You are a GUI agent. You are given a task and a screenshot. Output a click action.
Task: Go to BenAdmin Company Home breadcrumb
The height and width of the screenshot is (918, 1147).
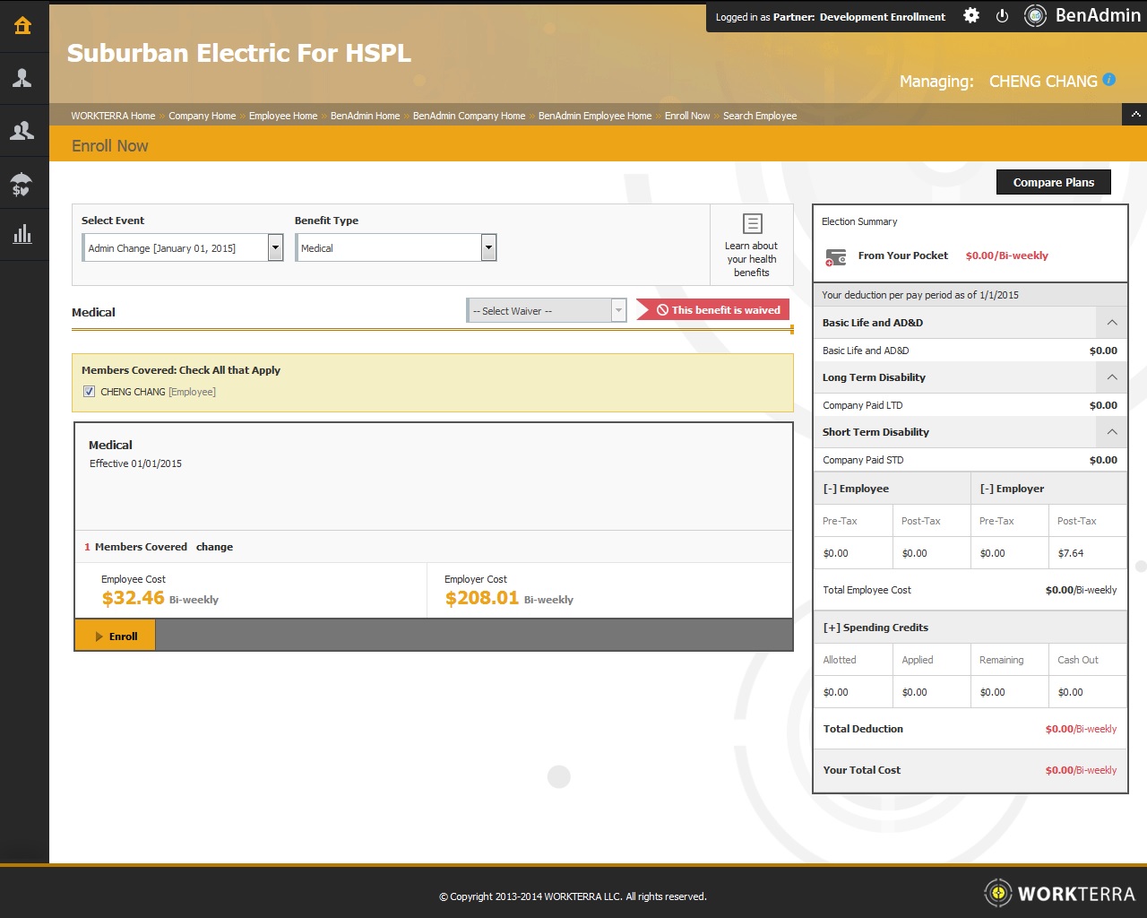[469, 116]
